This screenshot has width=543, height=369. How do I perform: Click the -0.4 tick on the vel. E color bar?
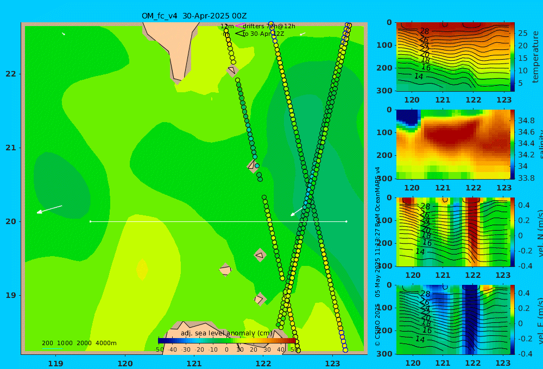(x=525, y=353)
